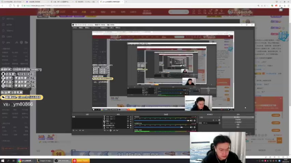Remove the scene transition

[x=216, y=120]
